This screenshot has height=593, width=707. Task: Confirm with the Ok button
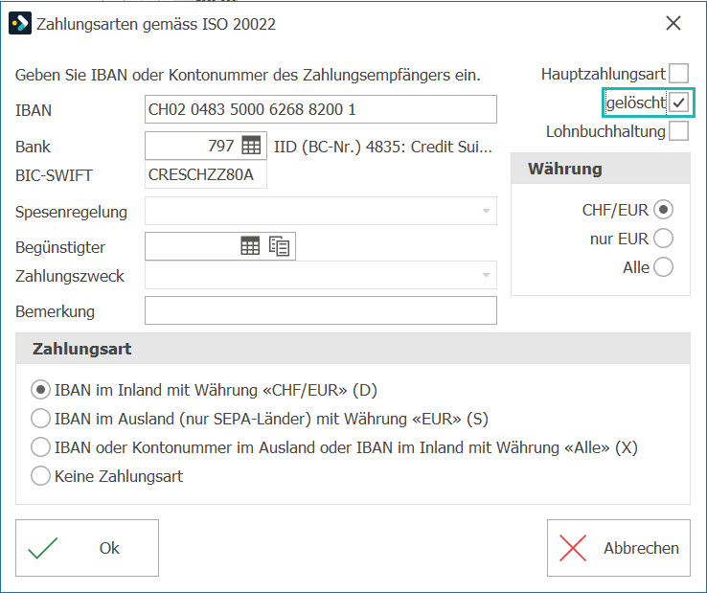pos(87,548)
